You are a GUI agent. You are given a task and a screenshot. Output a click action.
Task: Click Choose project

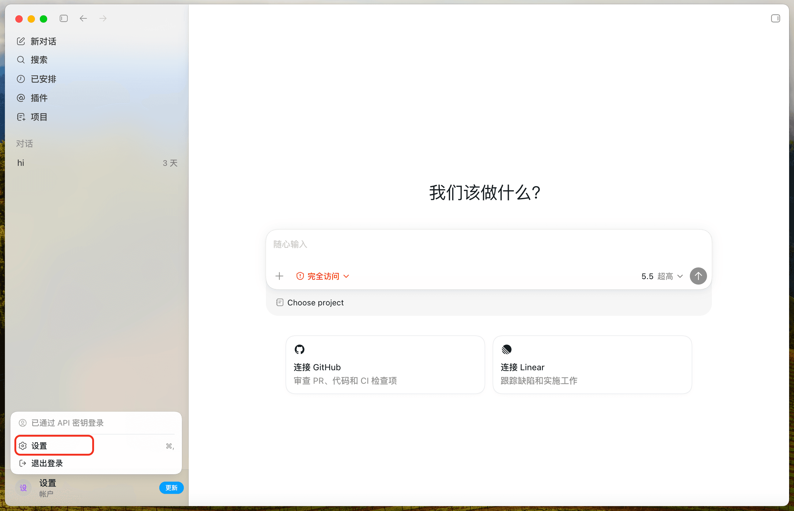click(310, 303)
